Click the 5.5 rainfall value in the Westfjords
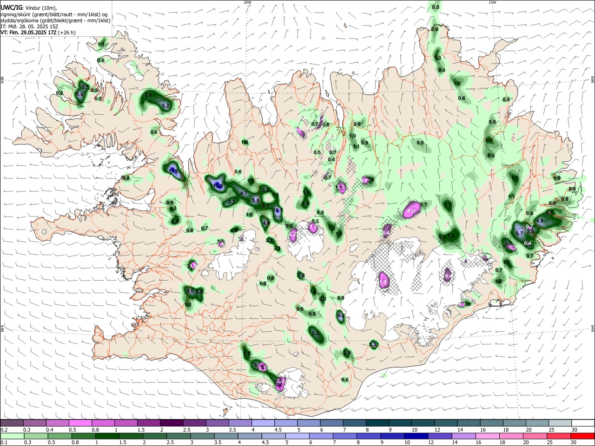The height and width of the screenshot is (446, 595). point(79,94)
